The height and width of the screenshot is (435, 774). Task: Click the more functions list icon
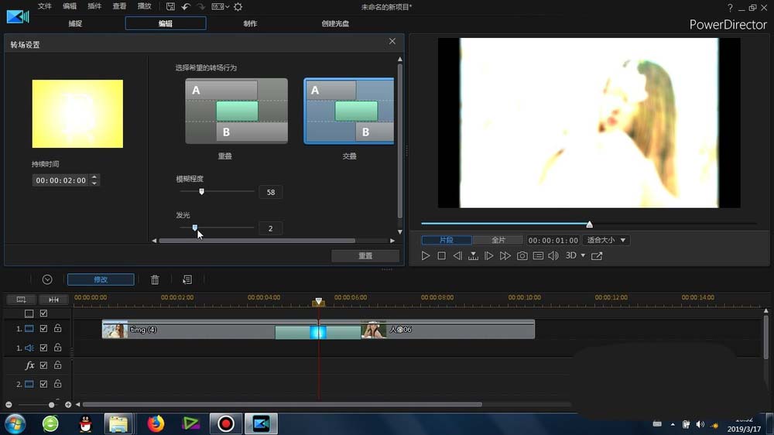(187, 279)
